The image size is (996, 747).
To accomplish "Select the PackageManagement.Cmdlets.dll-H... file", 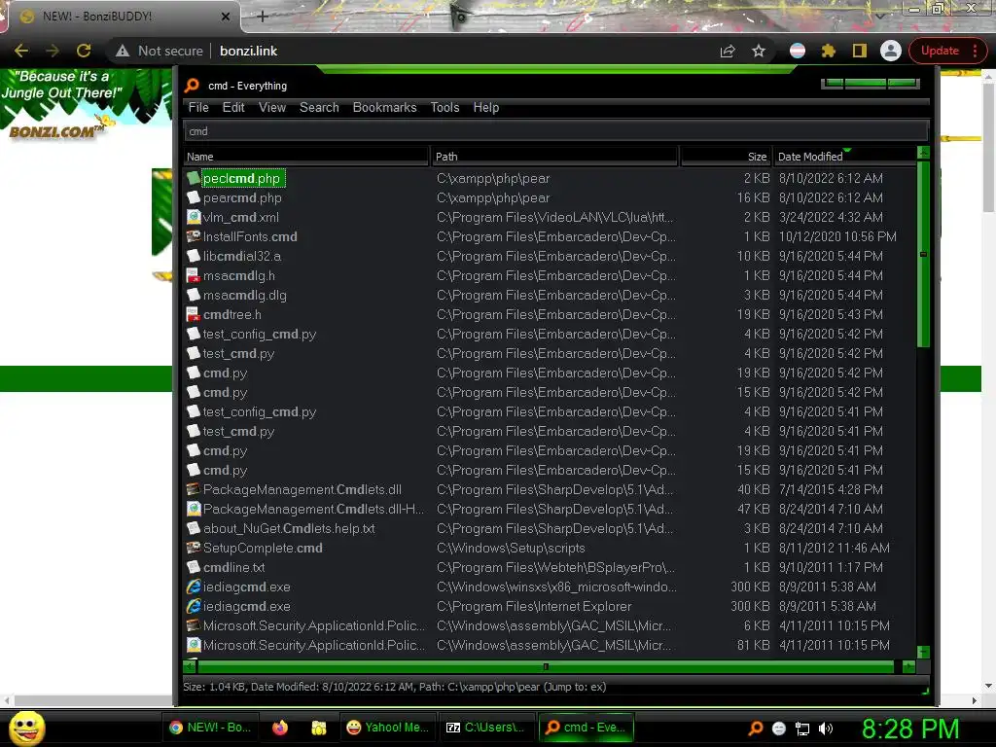I will point(313,509).
